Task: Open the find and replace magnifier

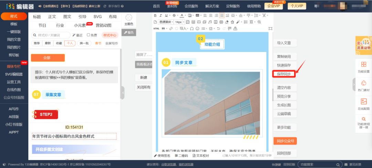Action: pyautogui.click(x=259, y=22)
